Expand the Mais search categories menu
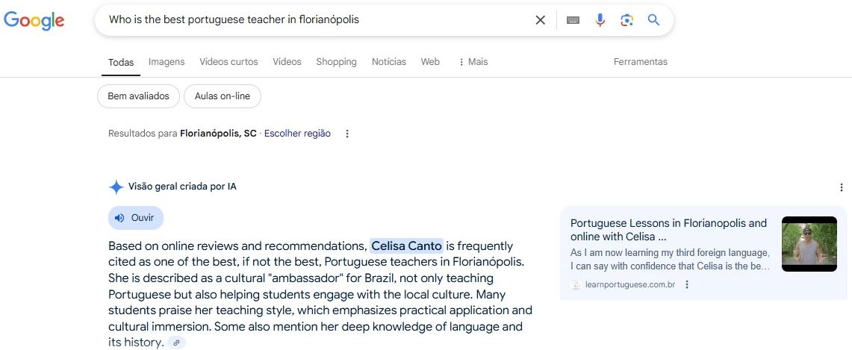Viewport: 852px width, 350px height. point(473,62)
